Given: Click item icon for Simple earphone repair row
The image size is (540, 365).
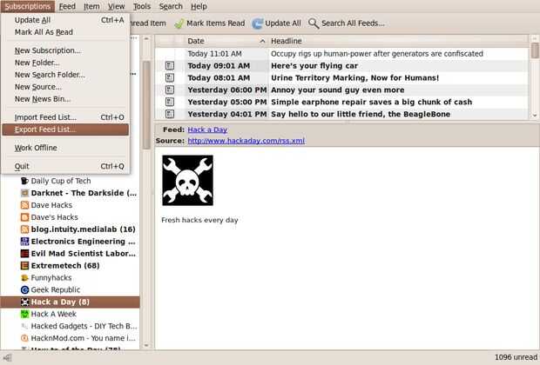Looking at the screenshot, I should pyautogui.click(x=170, y=102).
